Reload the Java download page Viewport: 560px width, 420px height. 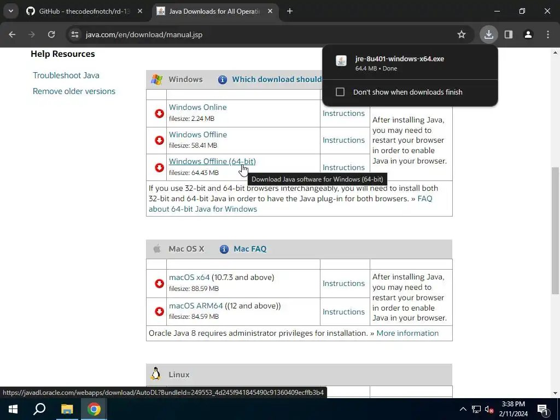click(x=51, y=34)
